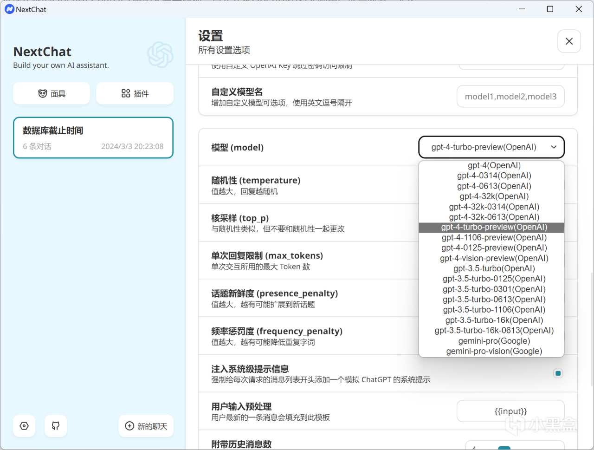Click the 随机性 (temperature) label

click(256, 180)
